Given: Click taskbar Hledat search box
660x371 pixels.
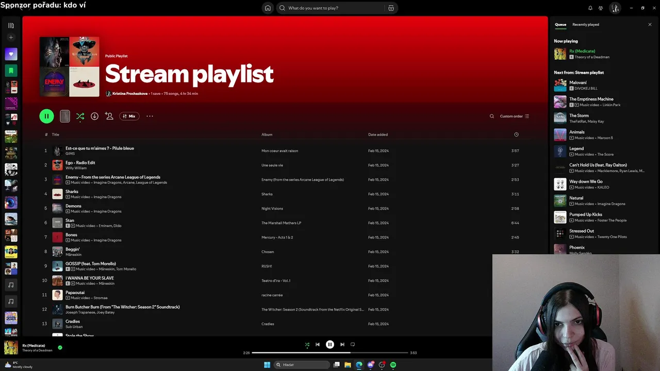Looking at the screenshot, I should coord(302,364).
